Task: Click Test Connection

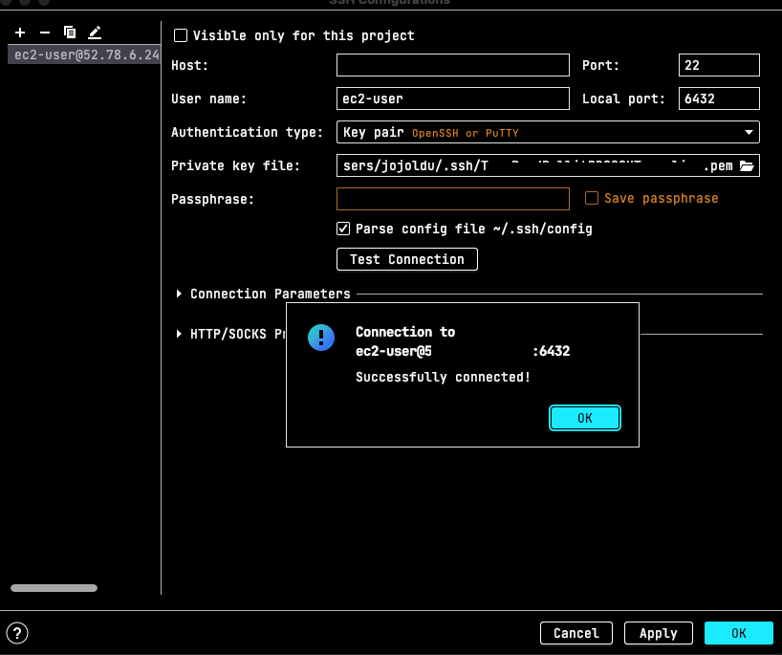Action: click(x=406, y=259)
